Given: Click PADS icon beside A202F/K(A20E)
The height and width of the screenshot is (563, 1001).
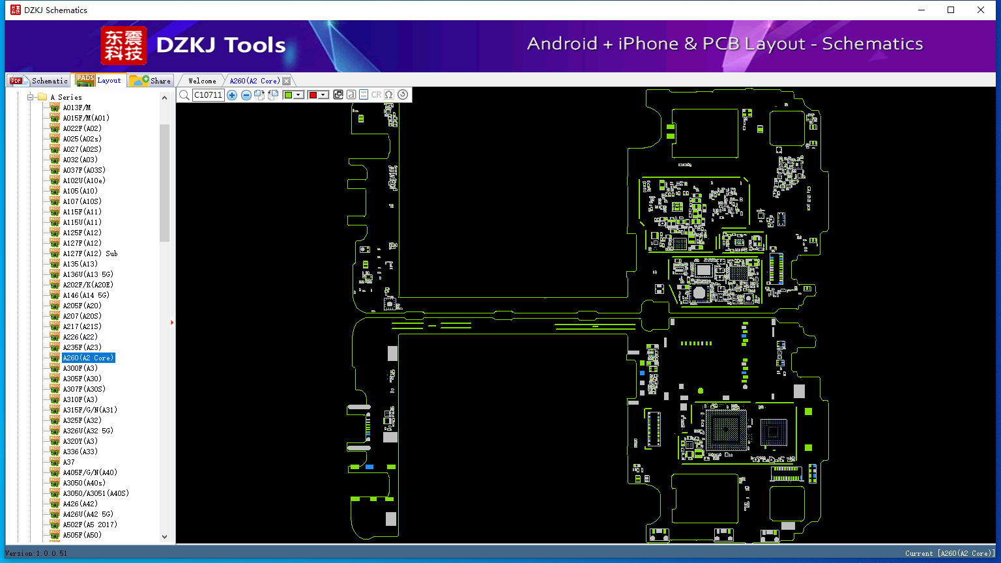Looking at the screenshot, I should pos(55,285).
